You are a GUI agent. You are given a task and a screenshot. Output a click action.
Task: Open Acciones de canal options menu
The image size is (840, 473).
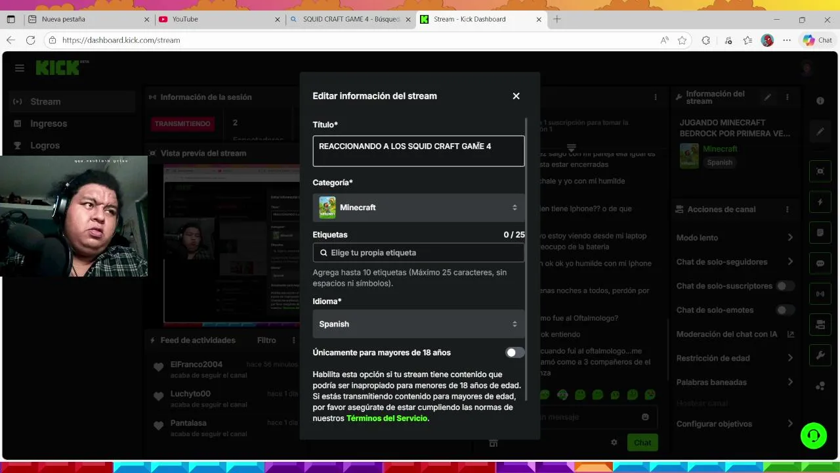click(x=787, y=210)
